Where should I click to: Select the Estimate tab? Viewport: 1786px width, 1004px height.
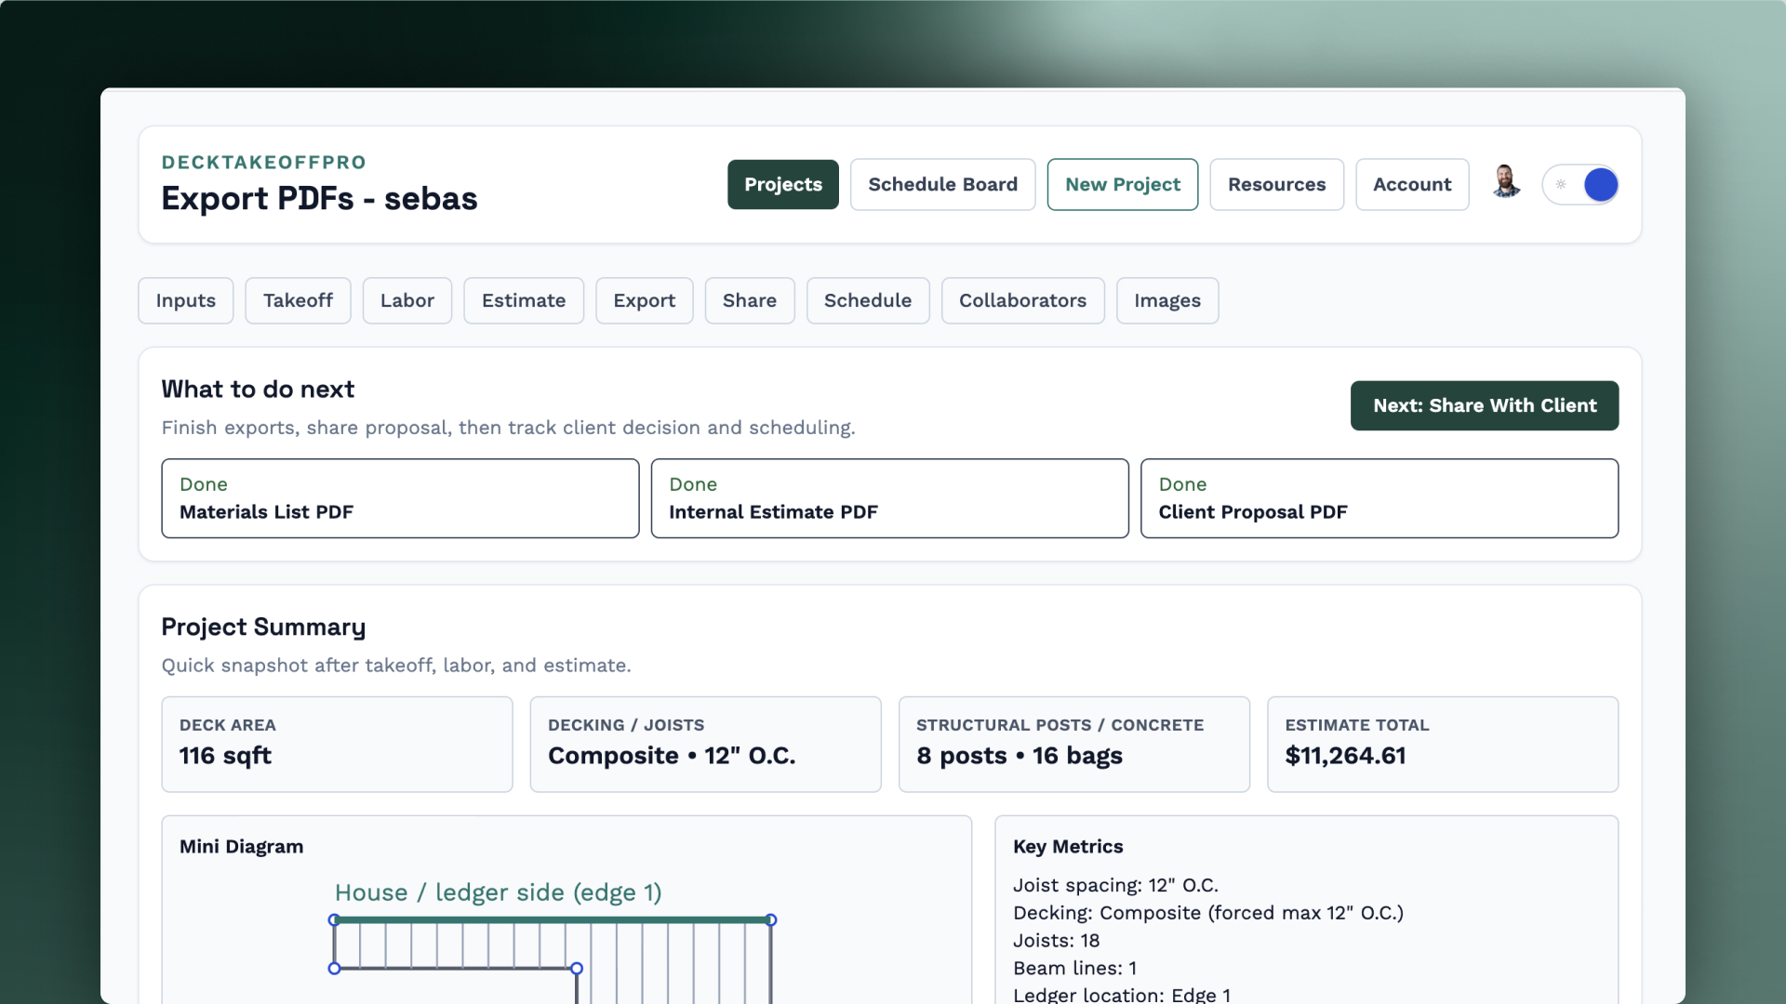click(523, 300)
